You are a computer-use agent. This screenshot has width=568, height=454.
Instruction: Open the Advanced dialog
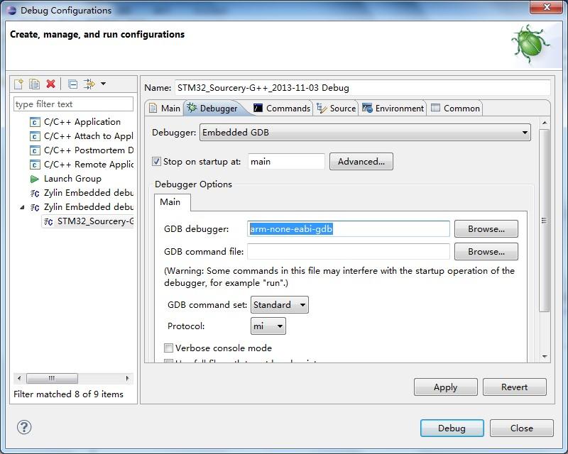pos(361,161)
